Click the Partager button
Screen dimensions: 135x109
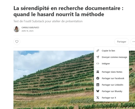(122, 42)
